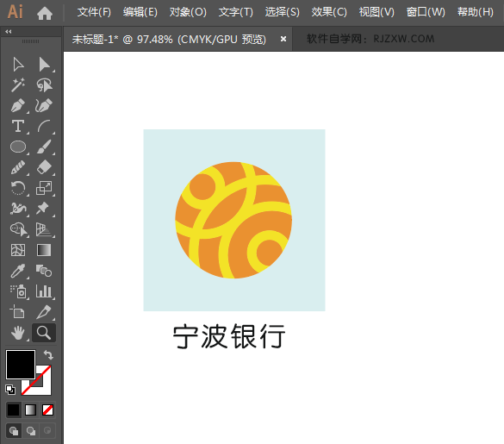Select the Eraser tool

click(44, 167)
